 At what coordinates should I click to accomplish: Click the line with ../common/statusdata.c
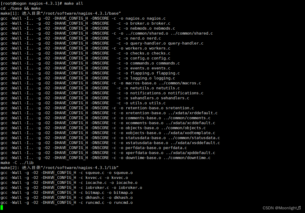[x=110, y=138]
